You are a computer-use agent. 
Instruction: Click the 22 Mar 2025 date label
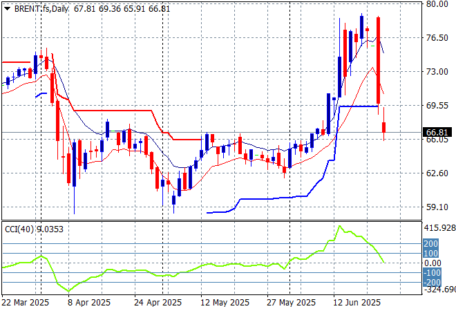pos(26,303)
